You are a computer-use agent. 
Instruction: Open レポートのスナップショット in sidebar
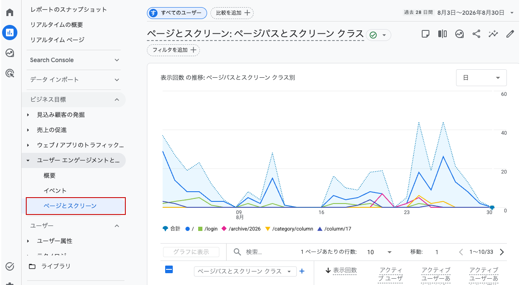[69, 9]
